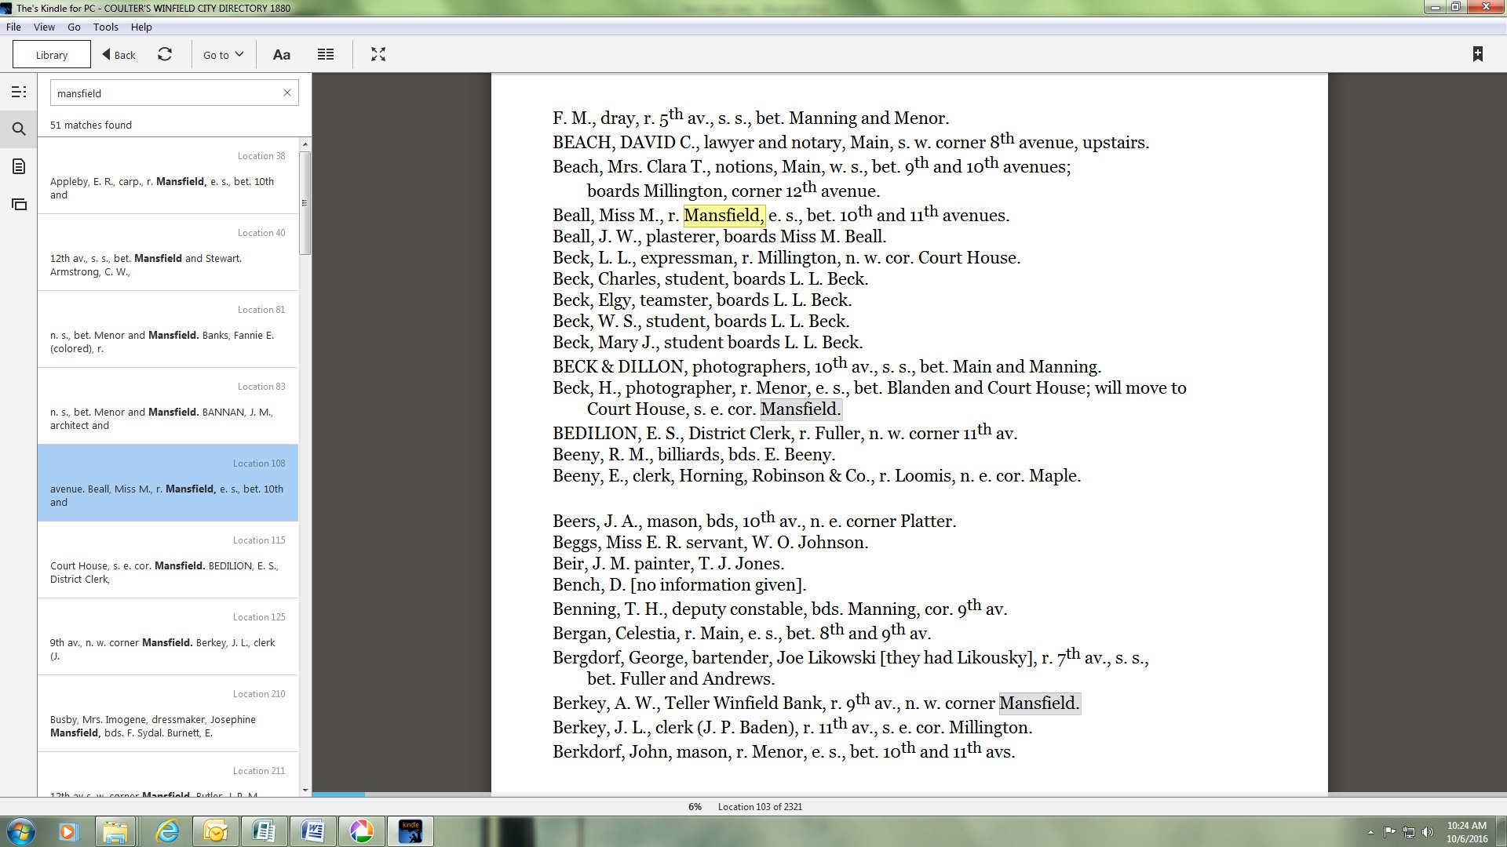Toggle the bookmark for this page
Screen dimensions: 1507x847
point(1477,54)
